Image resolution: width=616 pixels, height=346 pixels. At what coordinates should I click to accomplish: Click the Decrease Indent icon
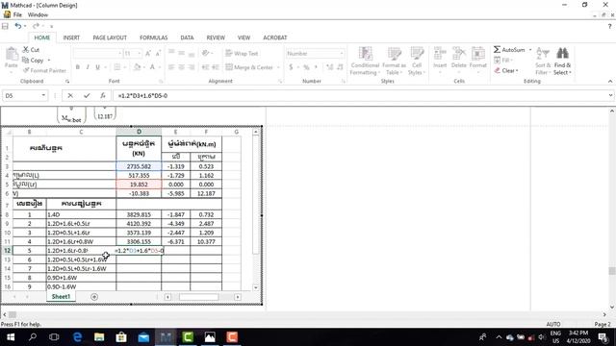(x=205, y=67)
